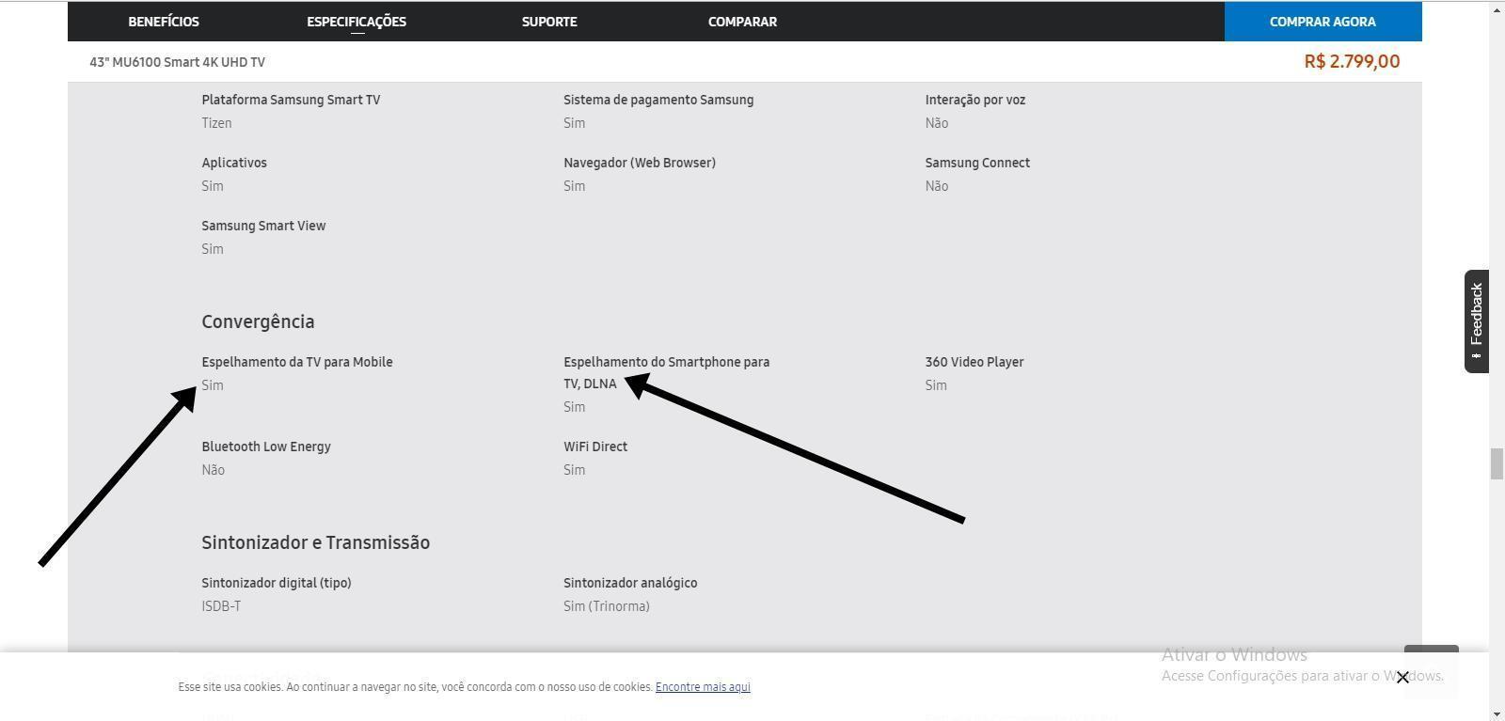Click the Sim (Trinorma) value
1505x721 pixels.
click(x=607, y=606)
